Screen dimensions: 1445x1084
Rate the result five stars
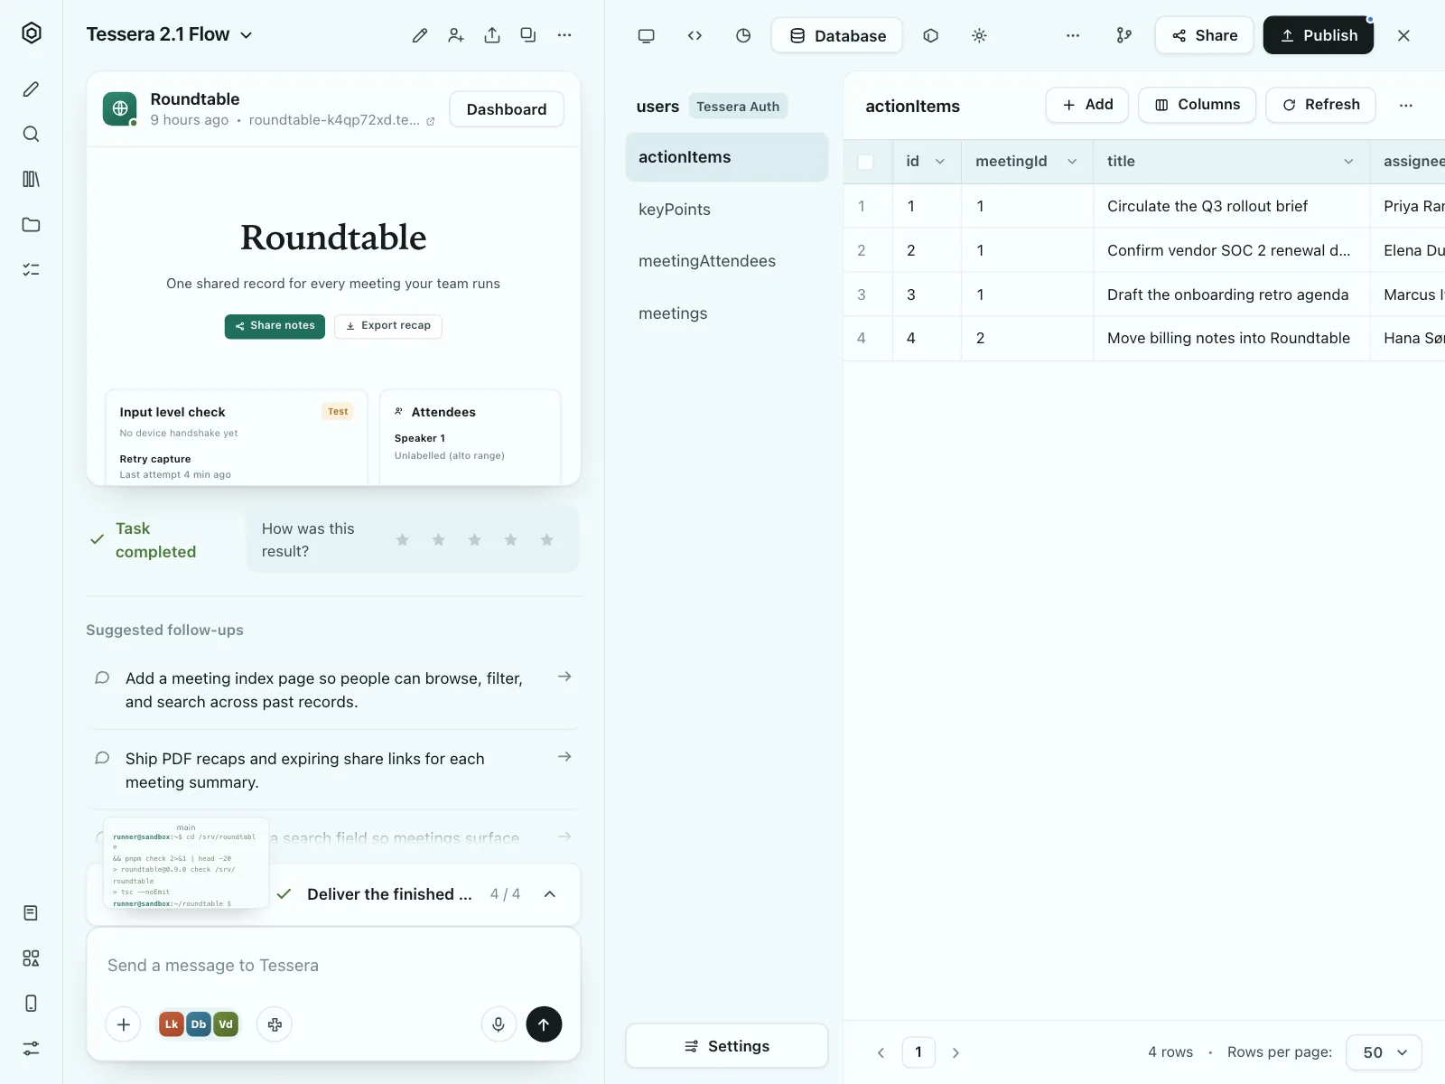547,540
